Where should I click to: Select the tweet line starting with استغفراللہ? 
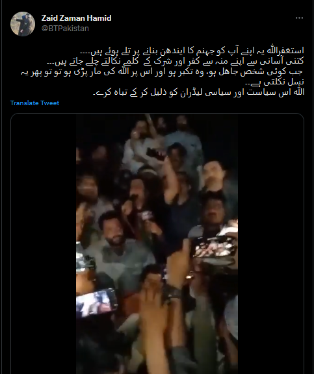pos(192,51)
